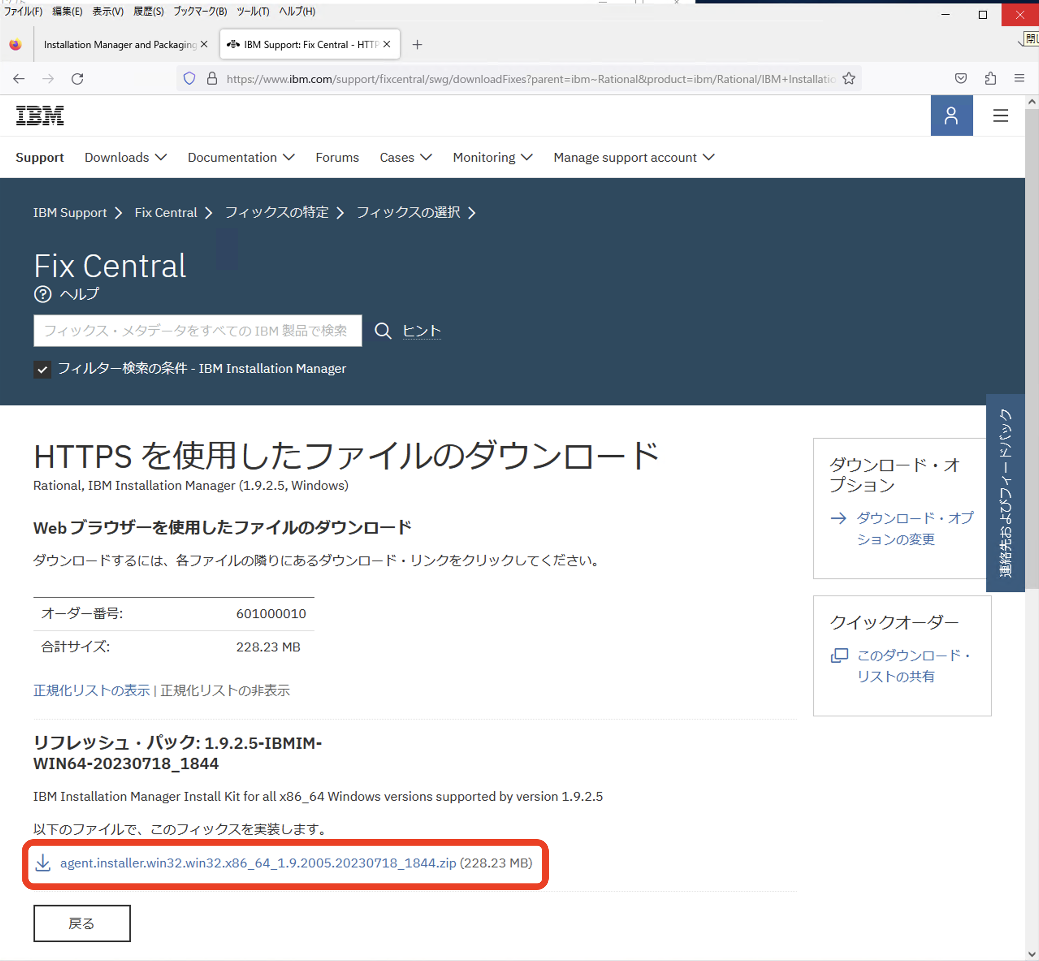Viewport: 1039px width, 961px height.
Task: Click the tracking protection shield icon
Action: coord(189,78)
